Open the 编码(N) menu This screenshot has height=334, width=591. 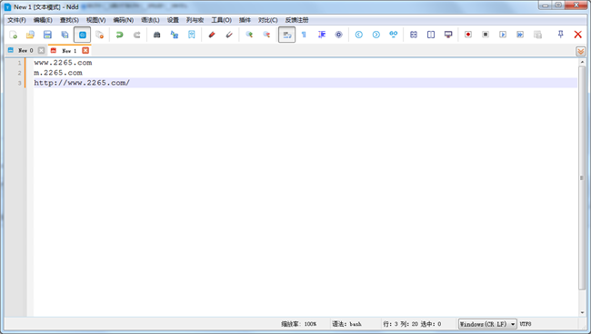pos(124,20)
